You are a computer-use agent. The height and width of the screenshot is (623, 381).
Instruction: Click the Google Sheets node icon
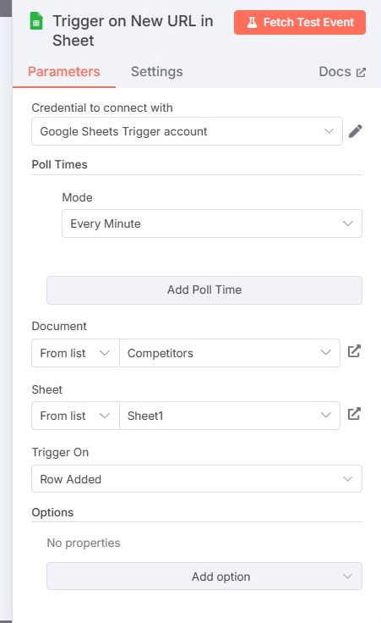tap(36, 21)
